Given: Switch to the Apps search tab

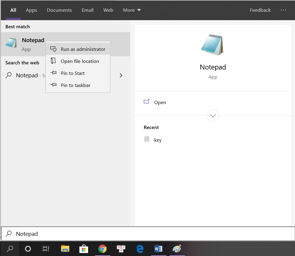Looking at the screenshot, I should click(x=31, y=10).
